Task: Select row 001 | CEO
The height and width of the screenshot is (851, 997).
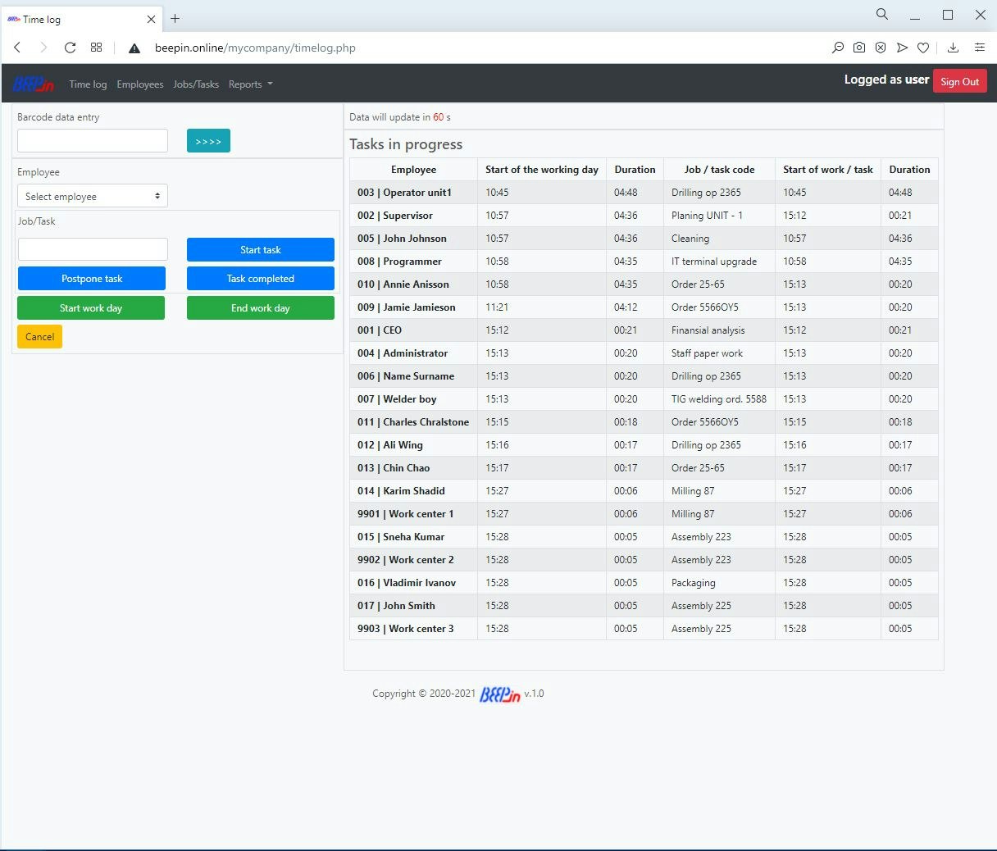Action: coord(644,330)
